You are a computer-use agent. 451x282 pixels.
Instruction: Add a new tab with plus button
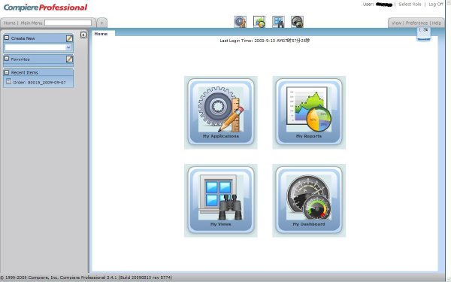pos(101,23)
